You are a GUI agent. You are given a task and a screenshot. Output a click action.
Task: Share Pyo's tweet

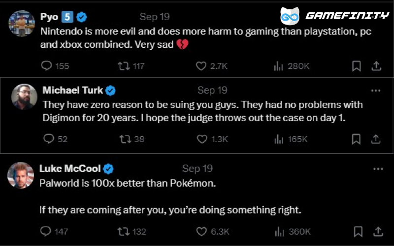[x=376, y=66]
